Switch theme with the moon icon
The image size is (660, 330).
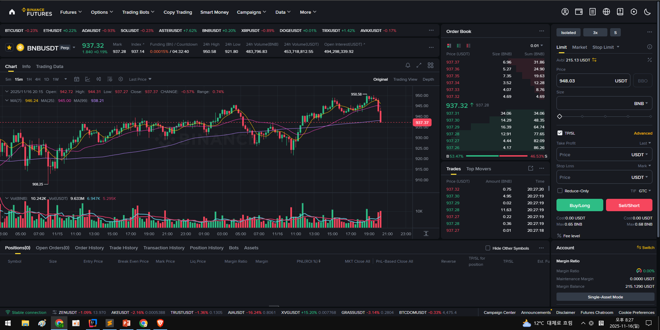647,12
